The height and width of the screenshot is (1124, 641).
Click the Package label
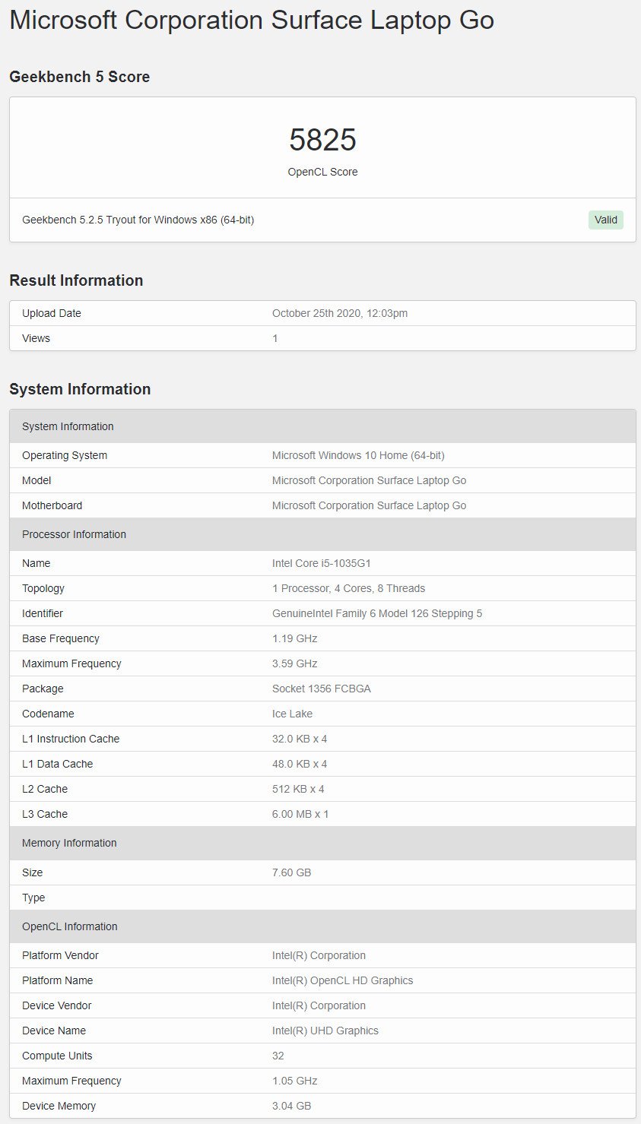point(43,689)
